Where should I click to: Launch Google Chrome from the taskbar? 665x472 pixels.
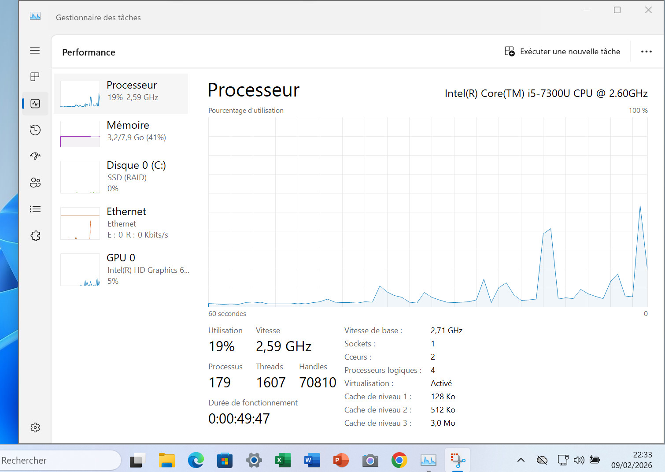[x=399, y=461]
